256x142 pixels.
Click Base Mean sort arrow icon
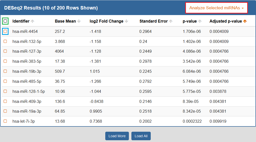point(79,21)
